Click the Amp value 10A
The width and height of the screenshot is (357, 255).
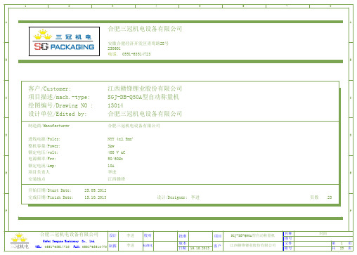click(111, 166)
